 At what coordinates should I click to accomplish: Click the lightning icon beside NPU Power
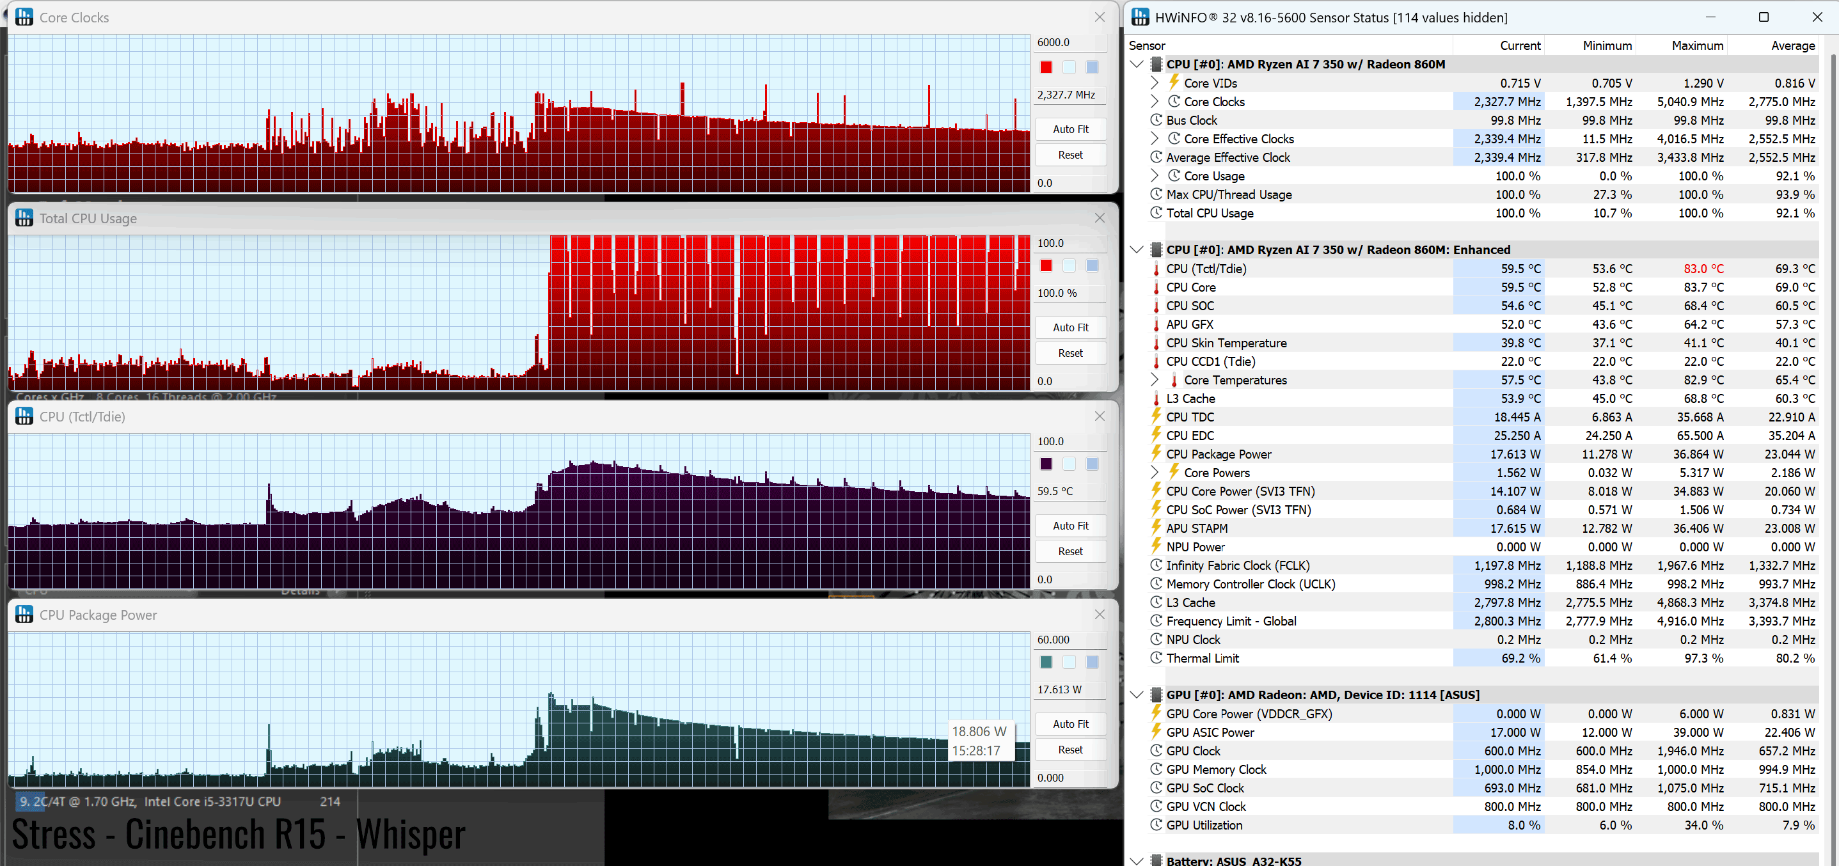coord(1156,546)
